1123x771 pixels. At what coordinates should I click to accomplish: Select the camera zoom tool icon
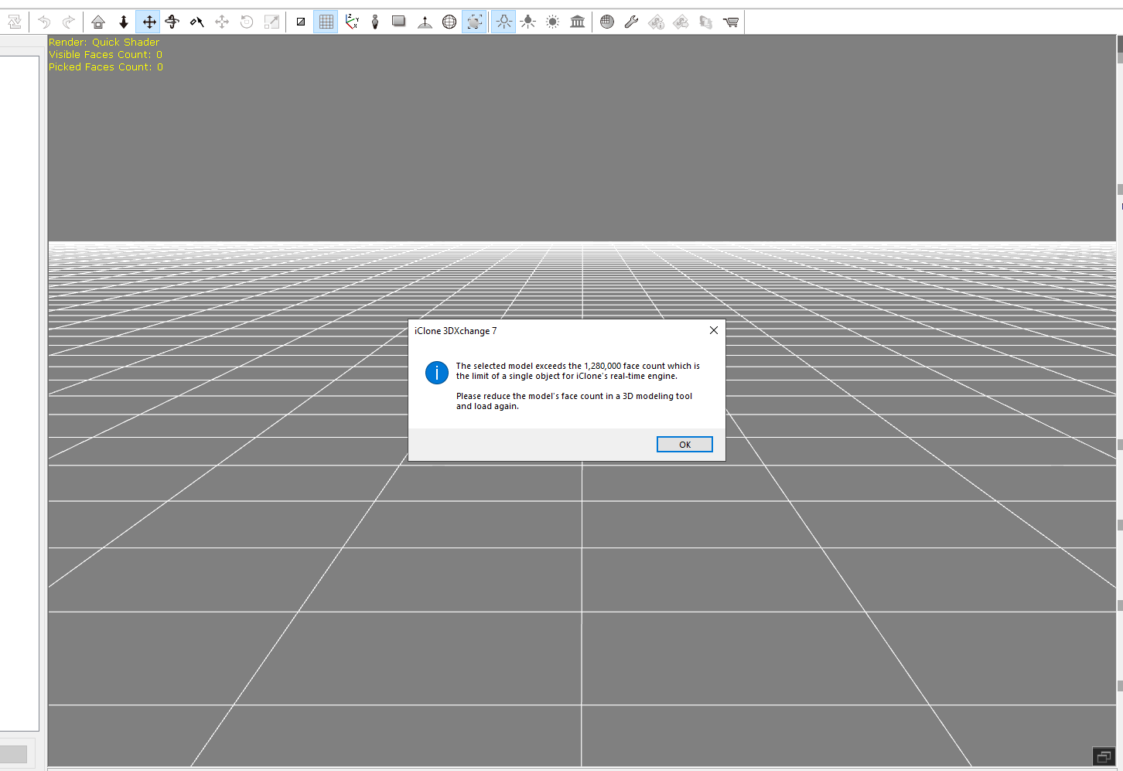point(197,22)
